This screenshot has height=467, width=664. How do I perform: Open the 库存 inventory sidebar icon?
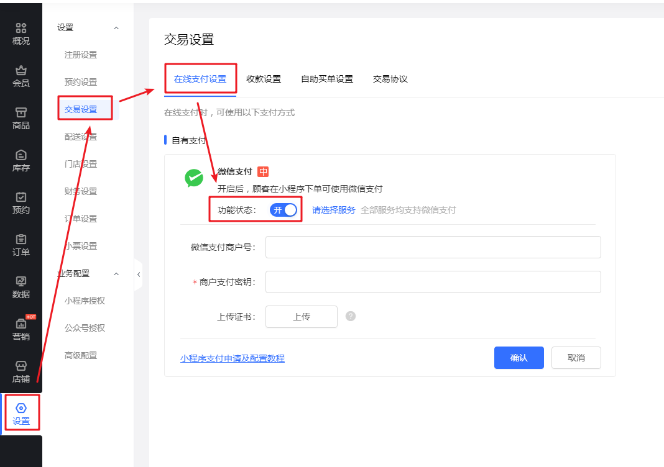coord(21,161)
